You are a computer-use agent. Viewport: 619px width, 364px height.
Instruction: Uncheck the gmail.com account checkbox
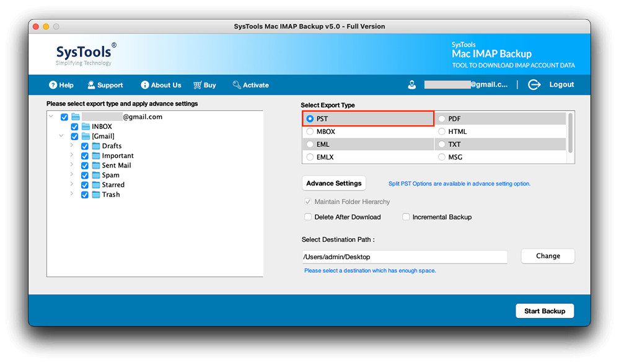(x=64, y=117)
